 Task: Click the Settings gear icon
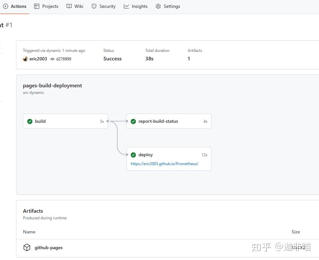158,6
